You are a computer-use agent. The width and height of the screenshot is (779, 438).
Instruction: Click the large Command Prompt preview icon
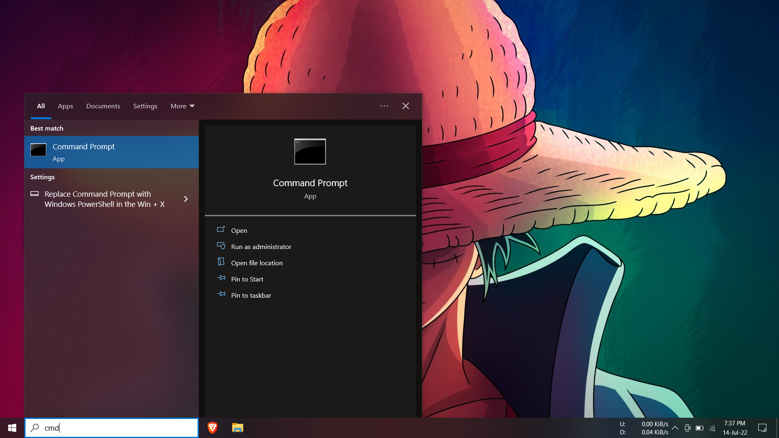pyautogui.click(x=310, y=151)
